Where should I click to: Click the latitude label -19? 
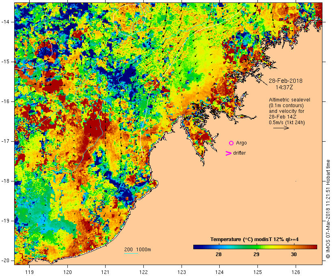5,221
